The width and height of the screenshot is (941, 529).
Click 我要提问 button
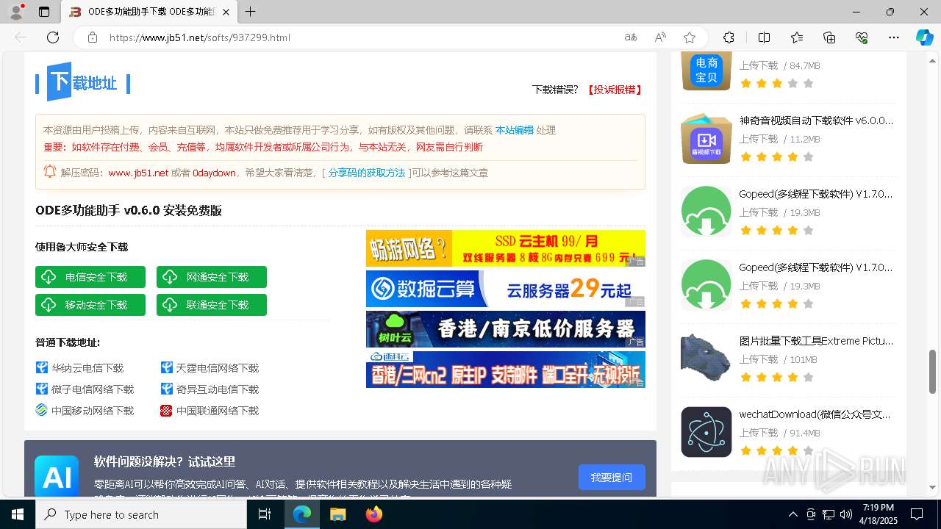[612, 478]
